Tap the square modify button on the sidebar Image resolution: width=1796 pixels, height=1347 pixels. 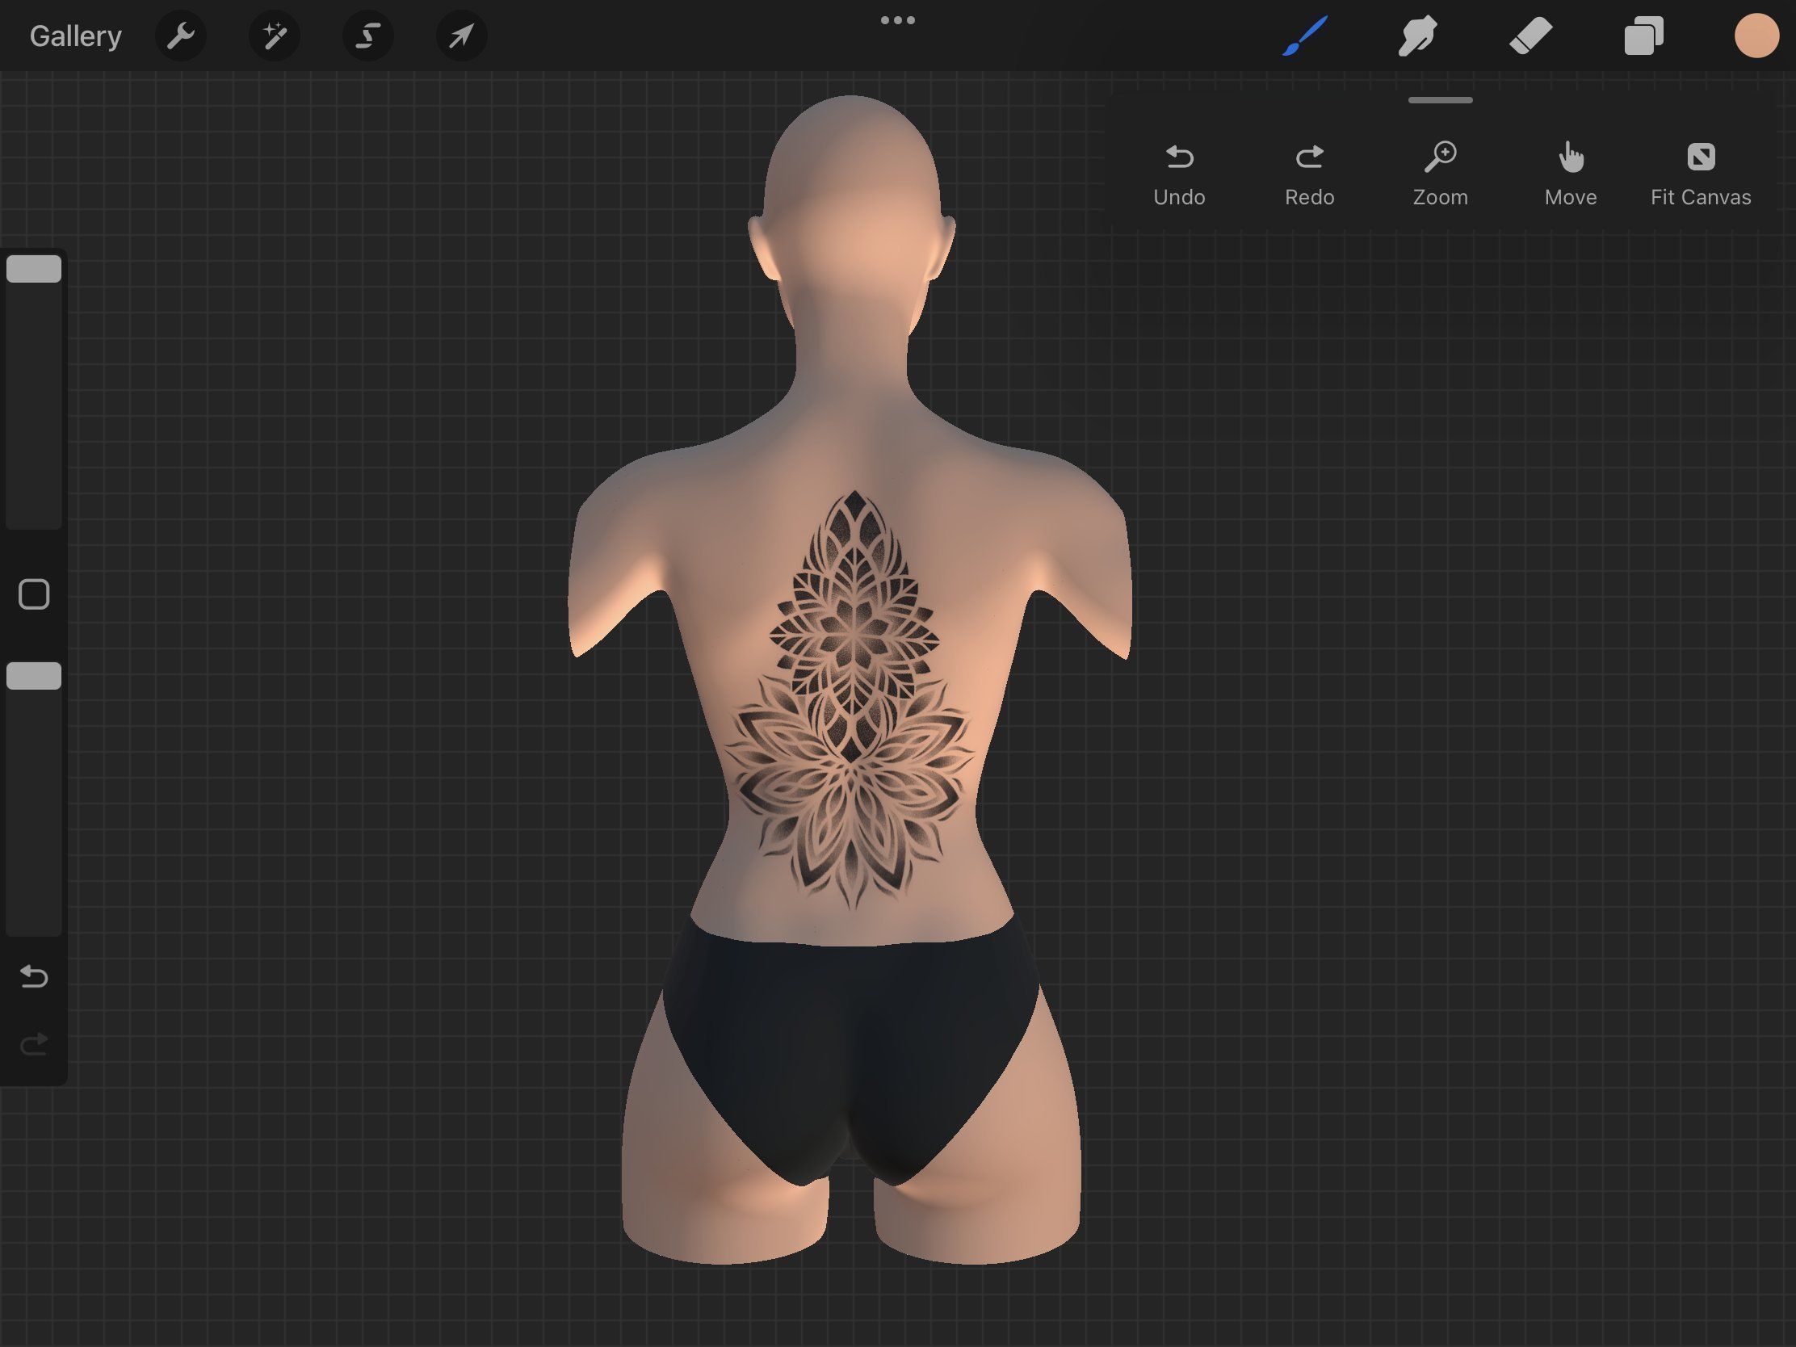click(x=34, y=594)
